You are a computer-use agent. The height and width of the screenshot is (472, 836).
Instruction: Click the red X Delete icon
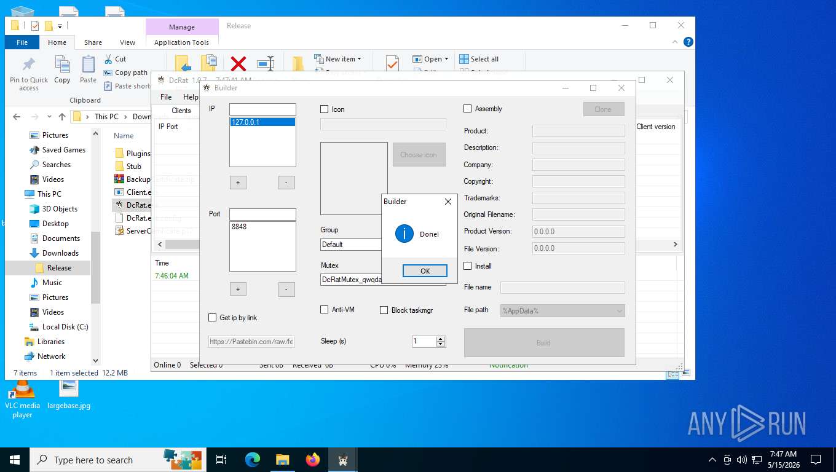[x=239, y=64]
